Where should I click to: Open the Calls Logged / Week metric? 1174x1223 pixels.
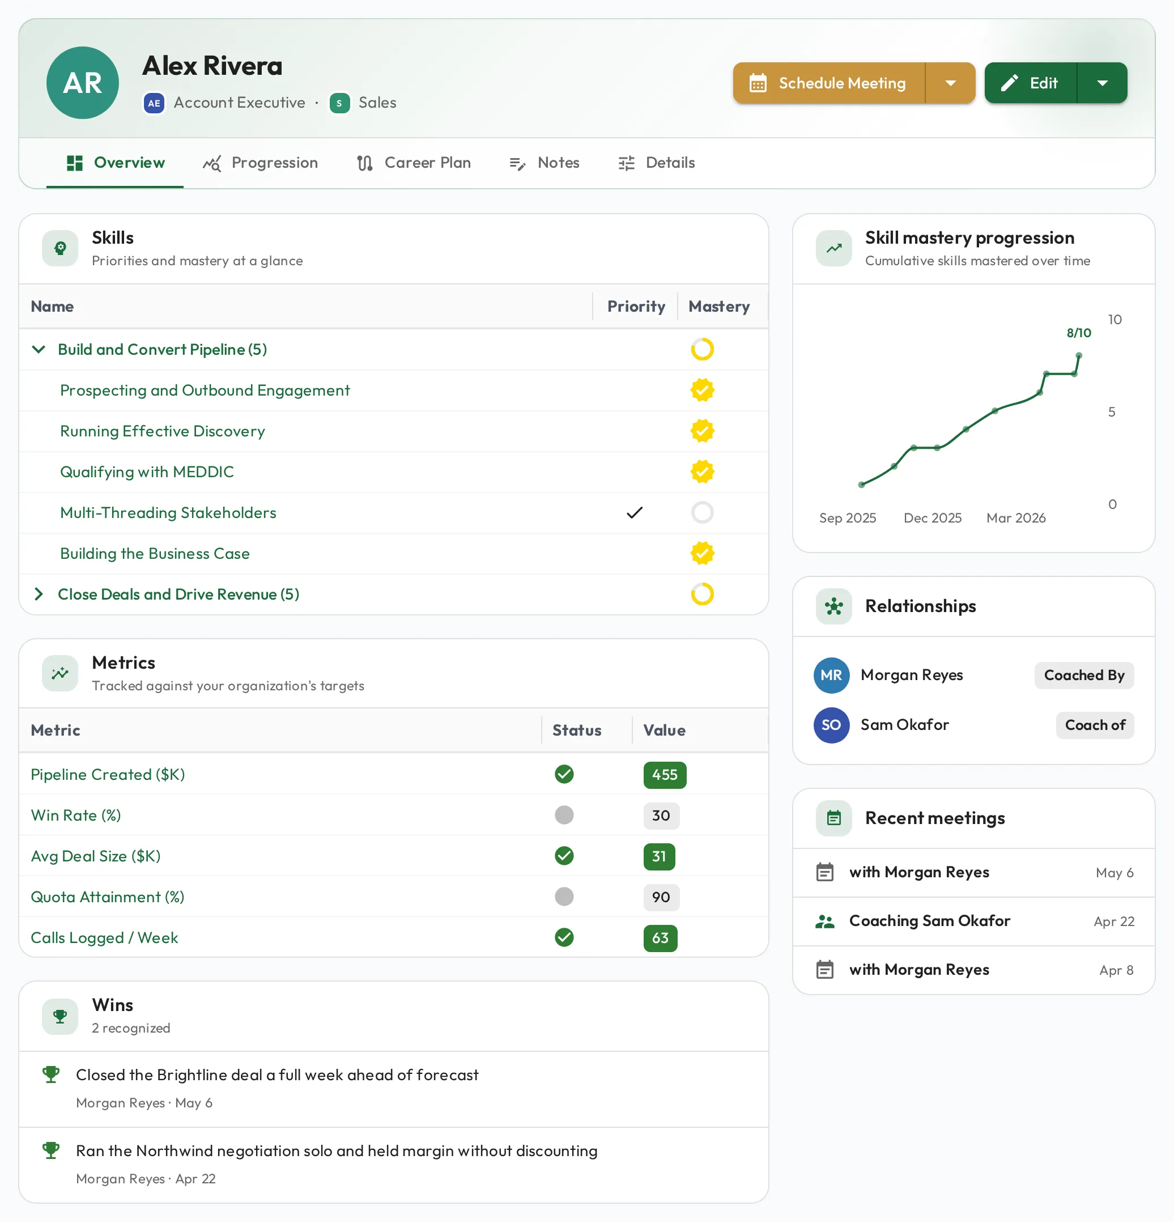tap(104, 939)
